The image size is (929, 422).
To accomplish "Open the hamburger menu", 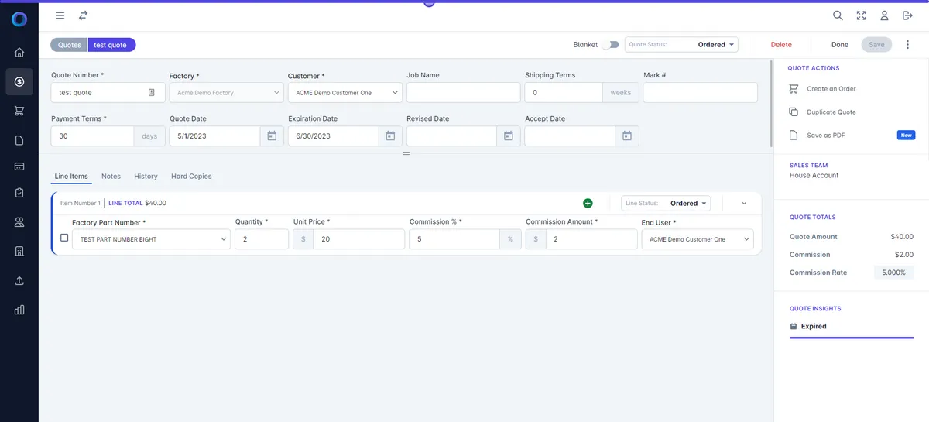I will point(60,15).
